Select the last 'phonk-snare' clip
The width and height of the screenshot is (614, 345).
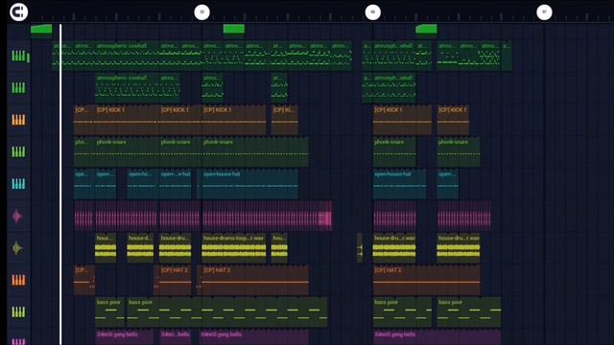tap(459, 151)
